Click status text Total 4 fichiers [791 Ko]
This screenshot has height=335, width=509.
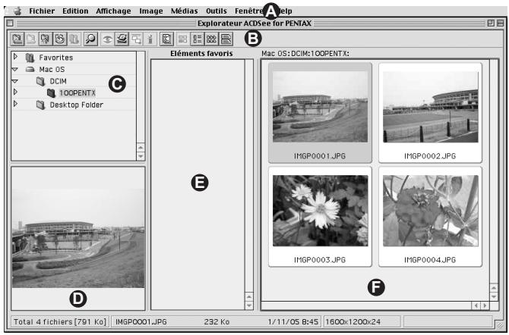60,321
